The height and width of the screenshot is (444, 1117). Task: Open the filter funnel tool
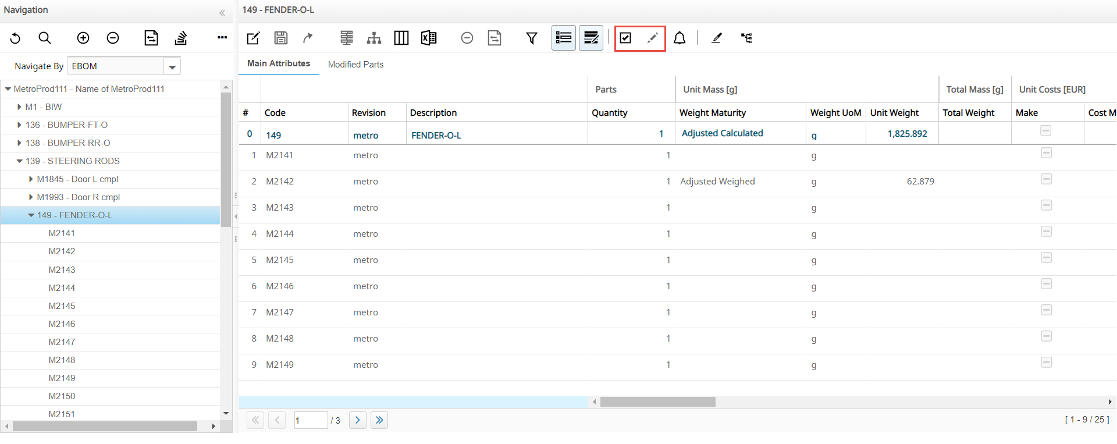coord(531,38)
